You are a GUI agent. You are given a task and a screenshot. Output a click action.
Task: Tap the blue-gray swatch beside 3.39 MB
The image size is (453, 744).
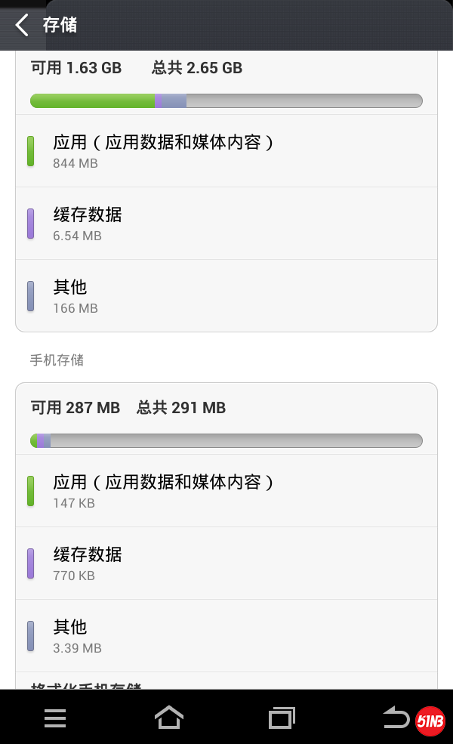pyautogui.click(x=31, y=636)
